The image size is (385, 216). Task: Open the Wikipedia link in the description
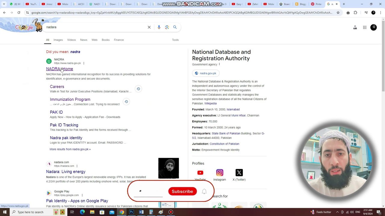211,103
